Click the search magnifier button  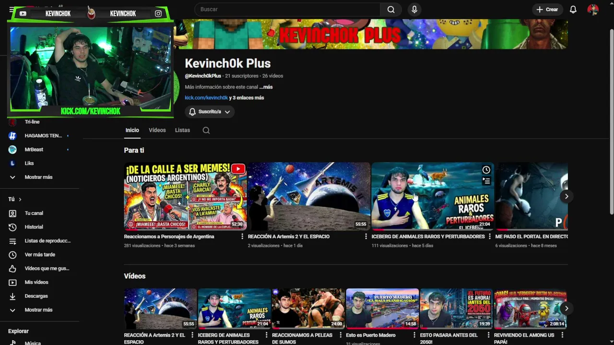coord(391,10)
